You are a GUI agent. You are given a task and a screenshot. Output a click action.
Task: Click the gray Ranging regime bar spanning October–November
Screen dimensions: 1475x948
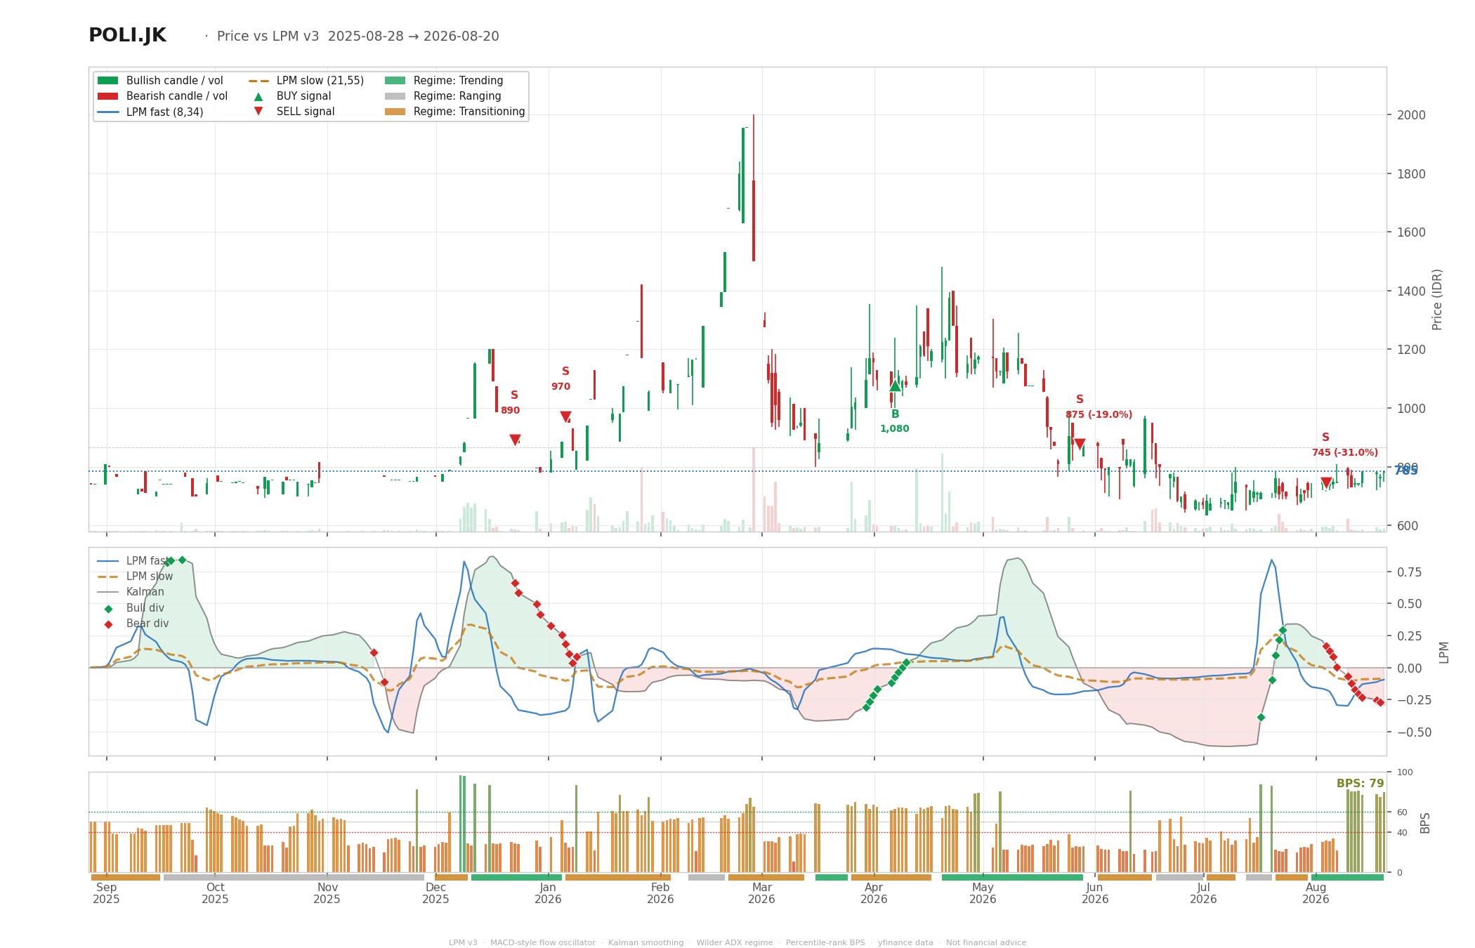tap(294, 877)
